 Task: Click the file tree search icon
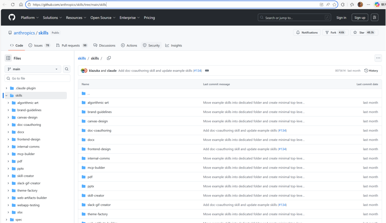(67, 69)
